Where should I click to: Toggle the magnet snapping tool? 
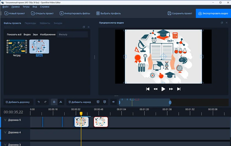coord(54,102)
